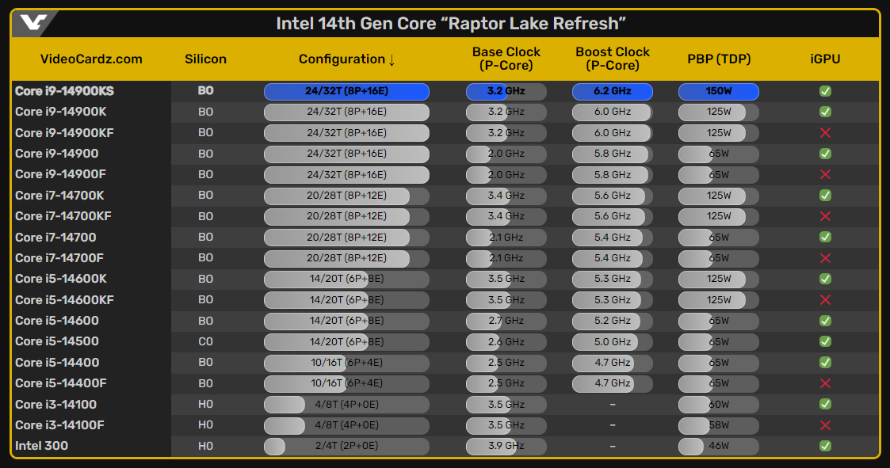890x468 pixels.
Task: Select the Core i5-14400 row name
Action: click(57, 363)
